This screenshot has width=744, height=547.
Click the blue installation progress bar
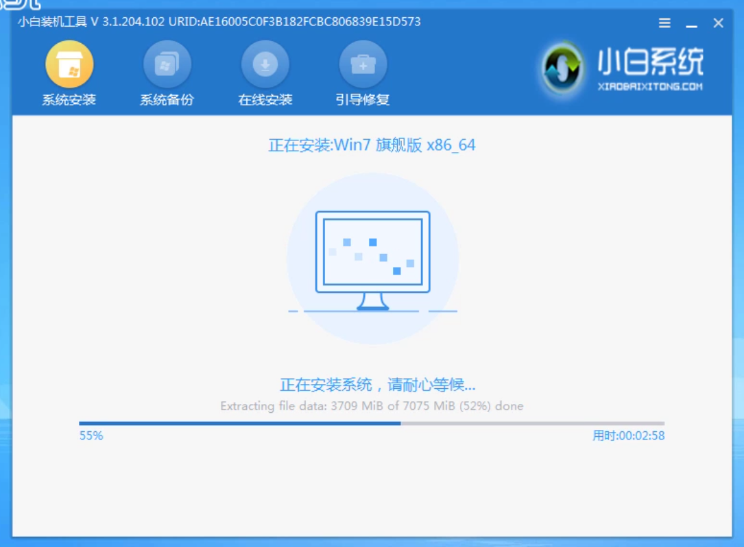click(240, 422)
